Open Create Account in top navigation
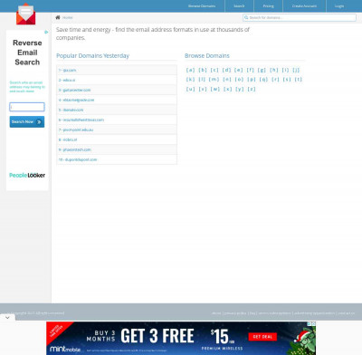The width and height of the screenshot is (362, 355). click(304, 6)
